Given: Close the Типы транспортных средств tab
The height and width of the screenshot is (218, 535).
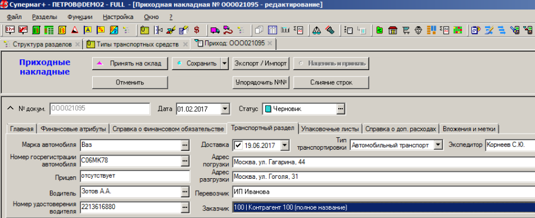Looking at the screenshot, I should [185, 45].
